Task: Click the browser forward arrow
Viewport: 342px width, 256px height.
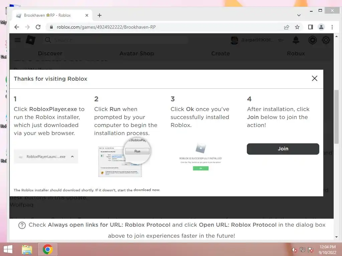Action: pyautogui.click(x=27, y=27)
